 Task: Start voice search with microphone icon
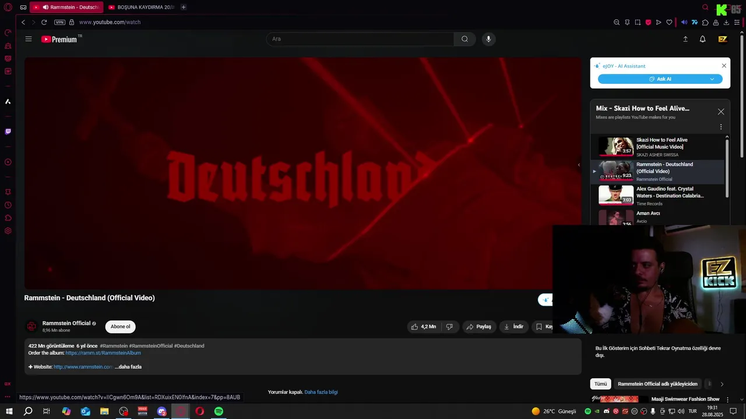488,39
